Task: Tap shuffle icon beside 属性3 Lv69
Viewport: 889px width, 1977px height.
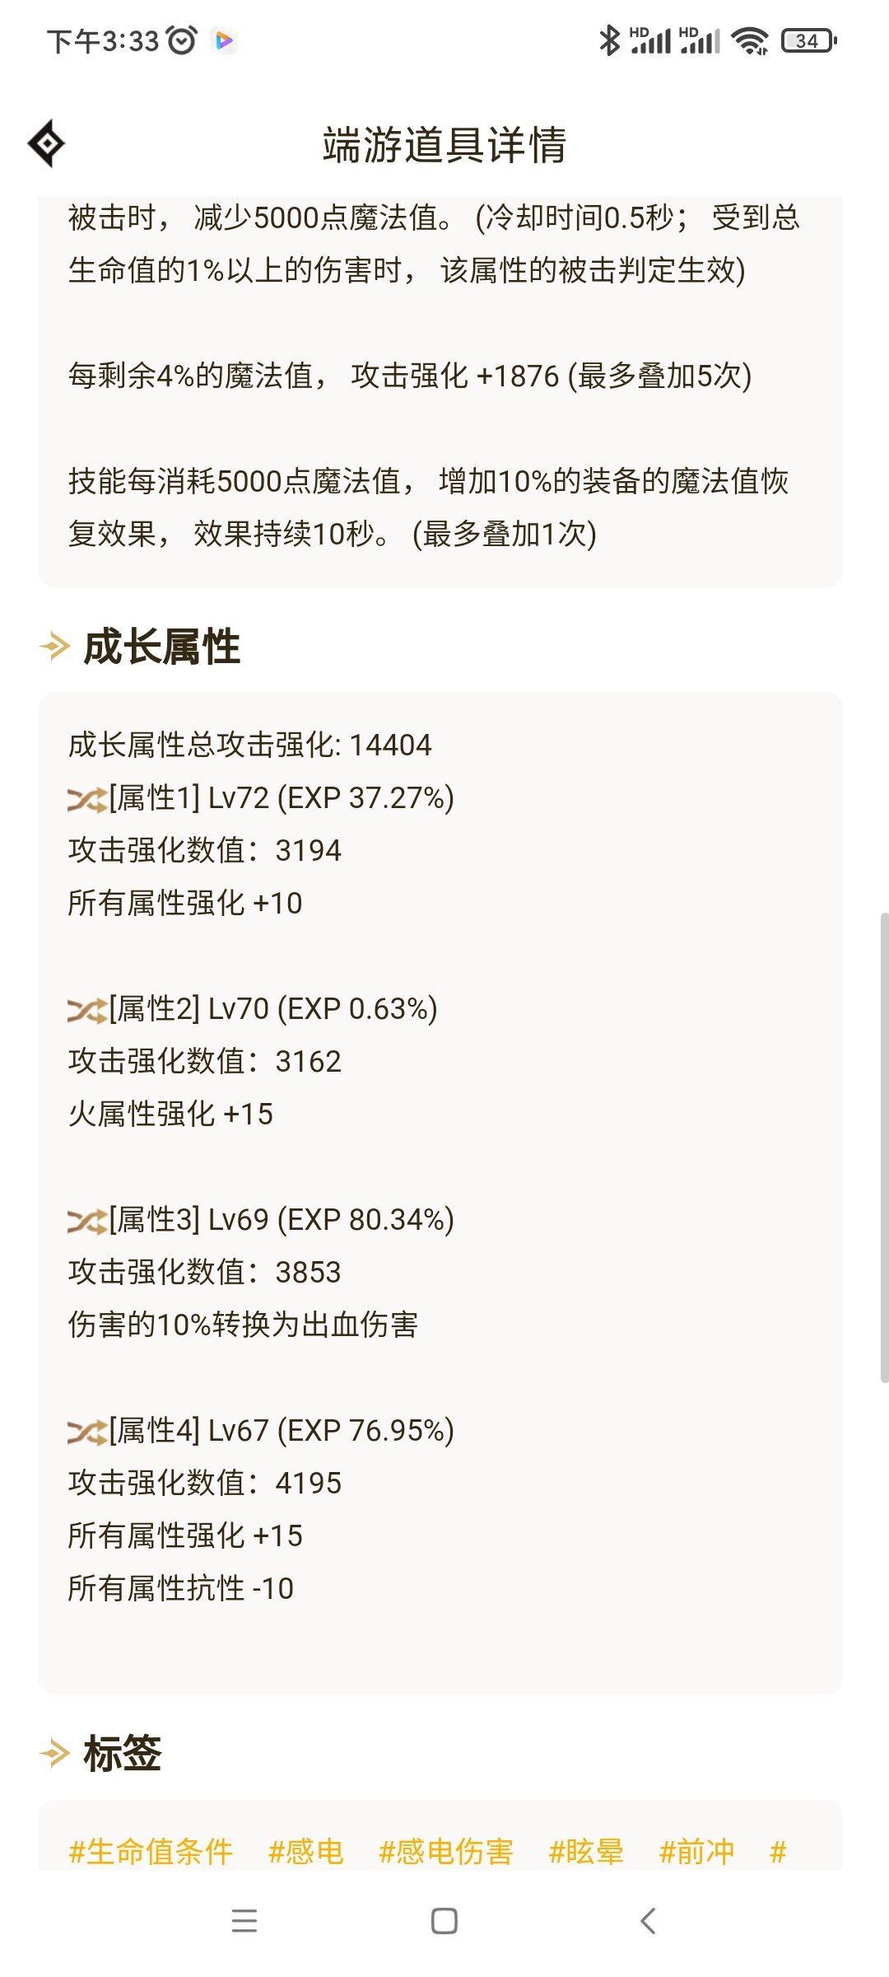Action: pyautogui.click(x=87, y=1221)
